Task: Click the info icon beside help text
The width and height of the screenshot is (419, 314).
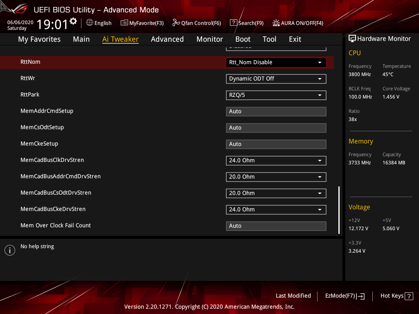Action: coord(10,250)
